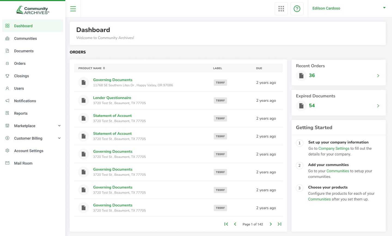Go to first page of orders
This screenshot has width=392, height=236.
point(226,224)
